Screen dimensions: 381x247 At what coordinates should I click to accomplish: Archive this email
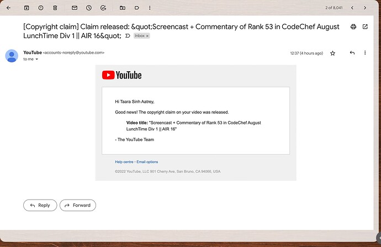[x=27, y=8]
